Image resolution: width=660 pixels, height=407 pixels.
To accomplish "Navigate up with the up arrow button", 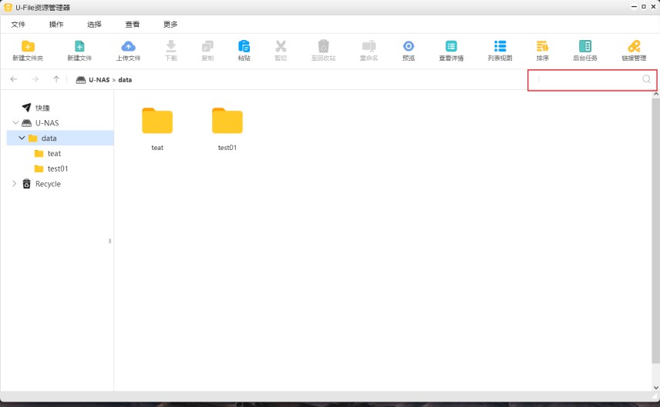I will (56, 79).
